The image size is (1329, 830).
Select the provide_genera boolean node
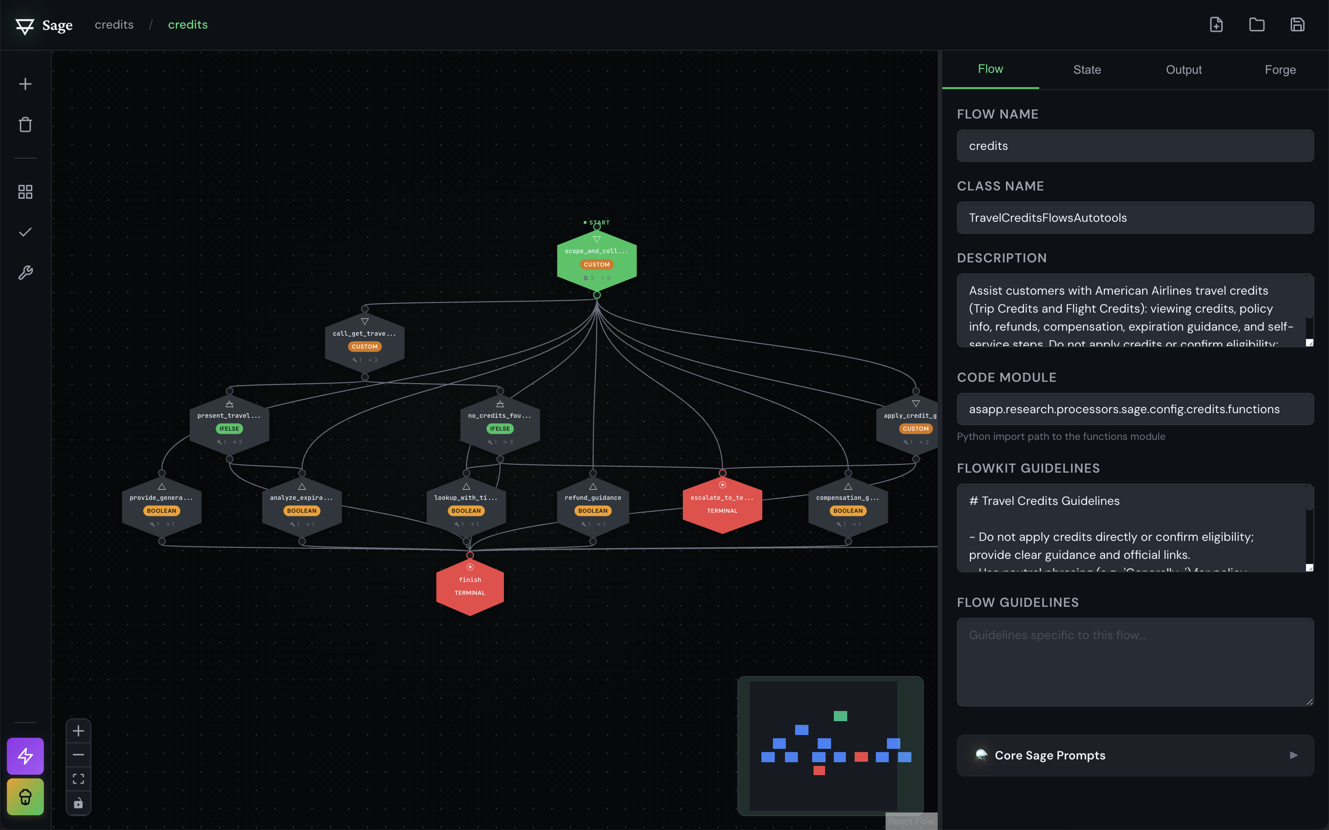(162, 508)
